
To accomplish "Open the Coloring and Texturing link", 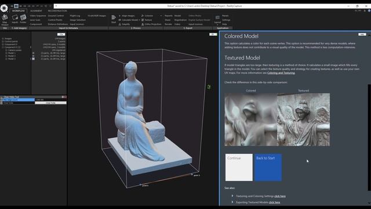I will 281,73.
